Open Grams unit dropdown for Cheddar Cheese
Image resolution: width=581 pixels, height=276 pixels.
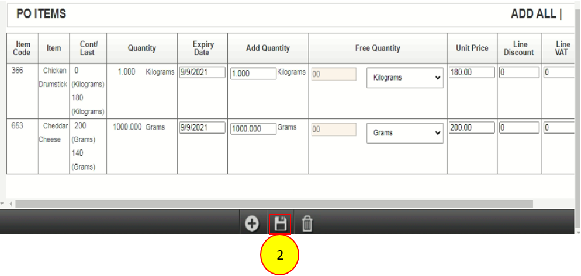(x=405, y=133)
